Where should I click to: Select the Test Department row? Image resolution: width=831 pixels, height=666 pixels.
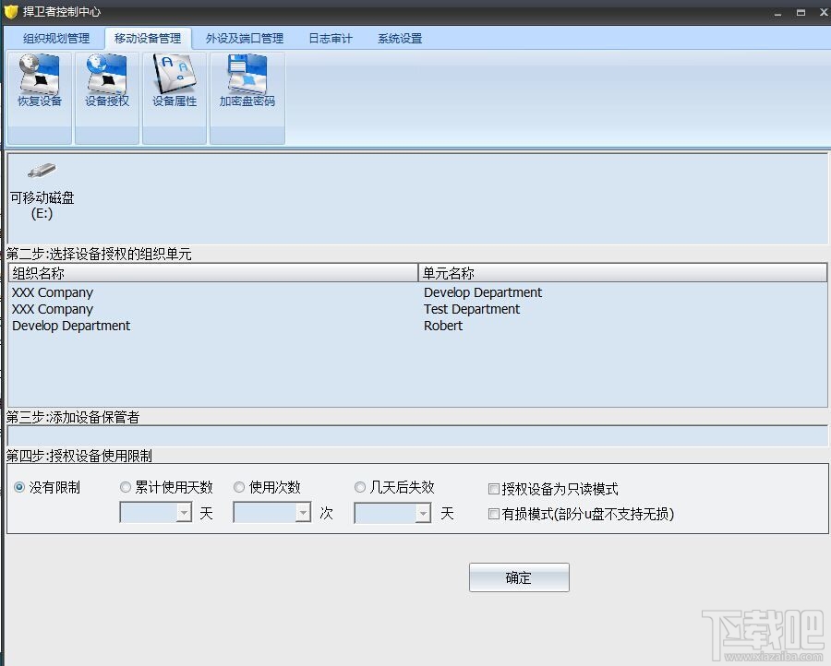coord(472,309)
